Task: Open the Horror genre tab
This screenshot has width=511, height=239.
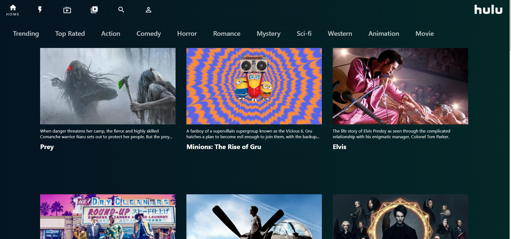Action: 187,34
